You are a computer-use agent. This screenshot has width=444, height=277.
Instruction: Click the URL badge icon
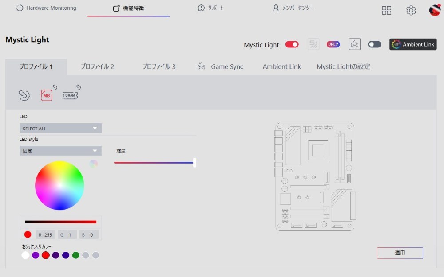click(x=333, y=44)
